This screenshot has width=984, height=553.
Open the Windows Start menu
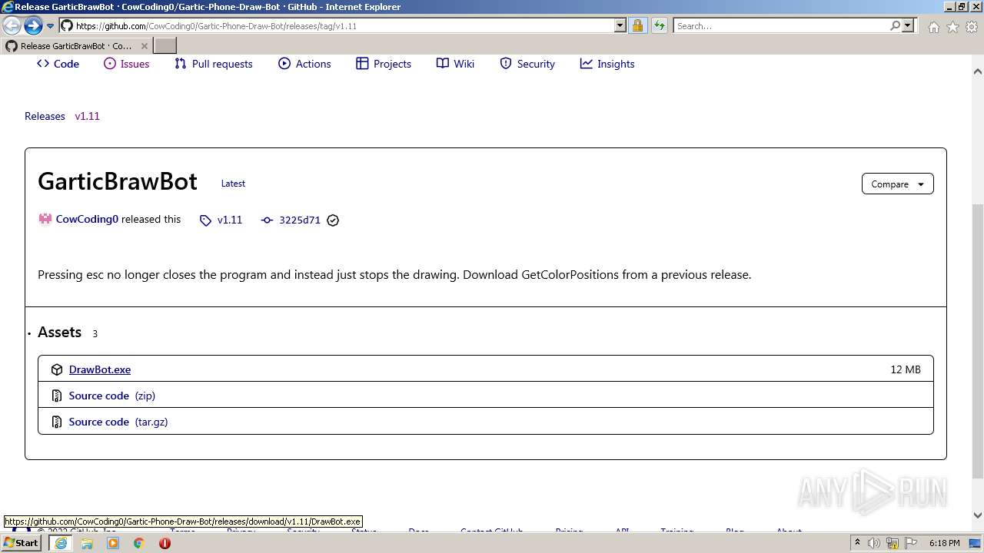click(x=22, y=543)
